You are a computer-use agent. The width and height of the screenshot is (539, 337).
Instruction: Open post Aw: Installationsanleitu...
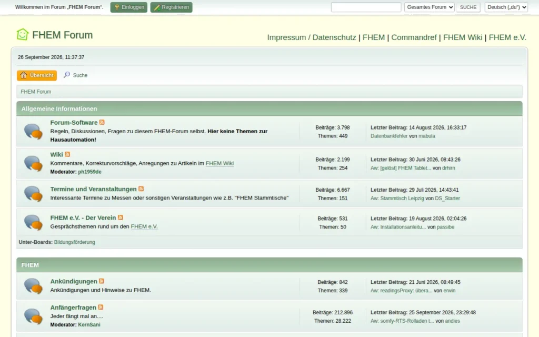[398, 227]
